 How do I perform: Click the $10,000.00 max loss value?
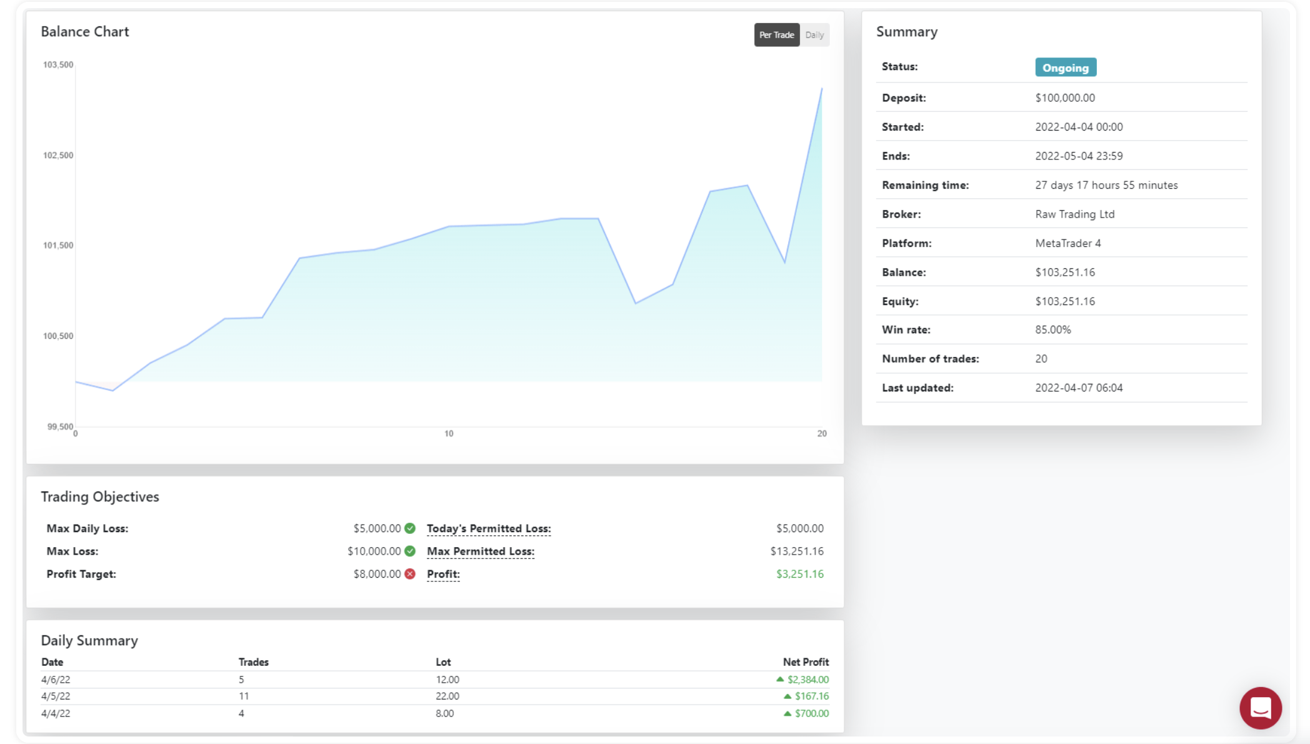pyautogui.click(x=374, y=551)
